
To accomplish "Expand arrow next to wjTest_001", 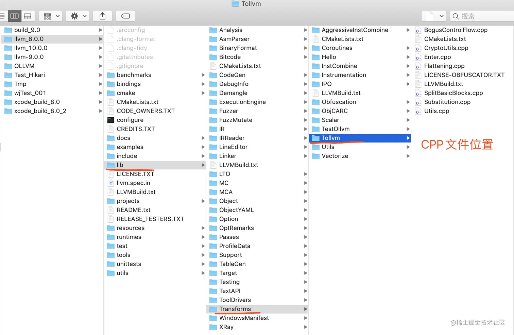I will point(100,93).
